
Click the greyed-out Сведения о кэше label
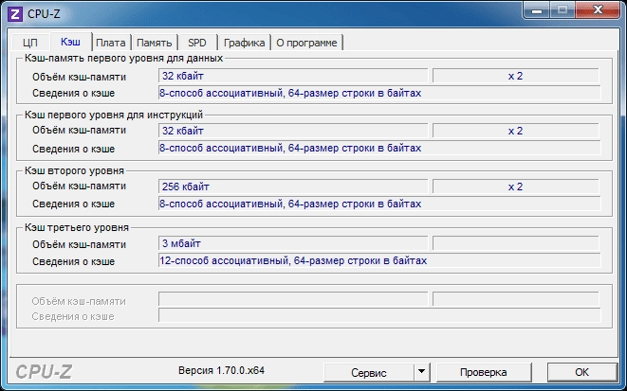(73, 317)
